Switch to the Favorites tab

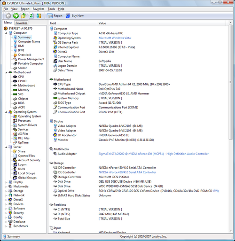coord(22,23)
